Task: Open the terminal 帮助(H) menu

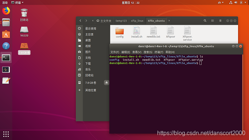Action: coord(170,52)
